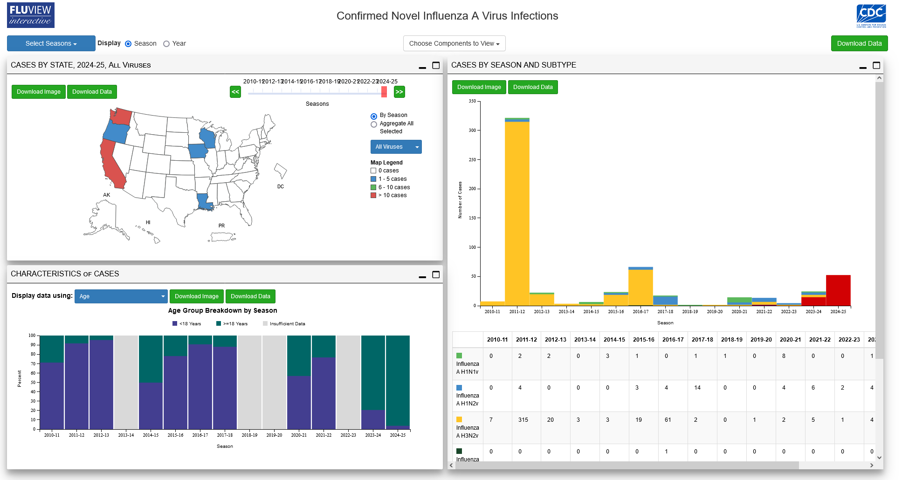Screen dimensions: 902x480
Task: Open the Select Seasons dropdown
Action: tap(51, 43)
